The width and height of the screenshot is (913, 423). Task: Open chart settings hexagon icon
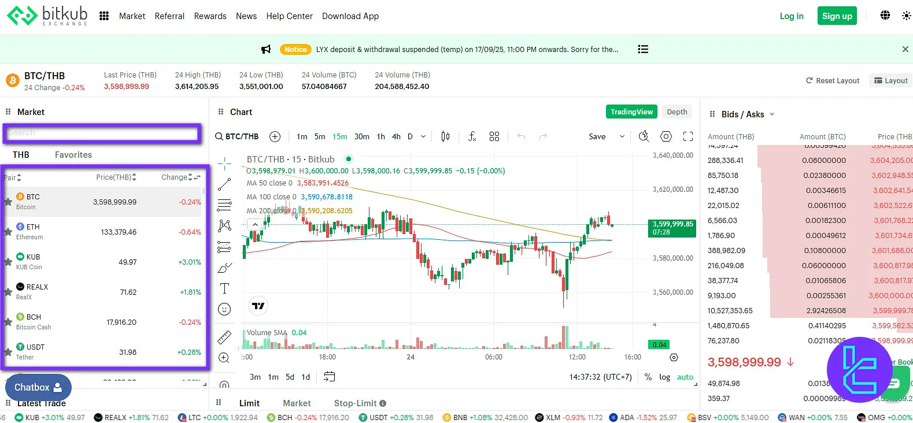(666, 136)
